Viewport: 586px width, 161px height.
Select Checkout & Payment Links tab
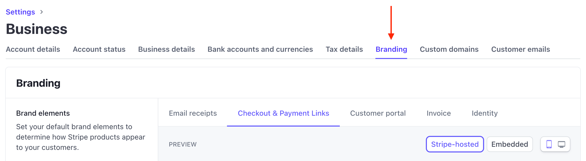click(x=283, y=113)
